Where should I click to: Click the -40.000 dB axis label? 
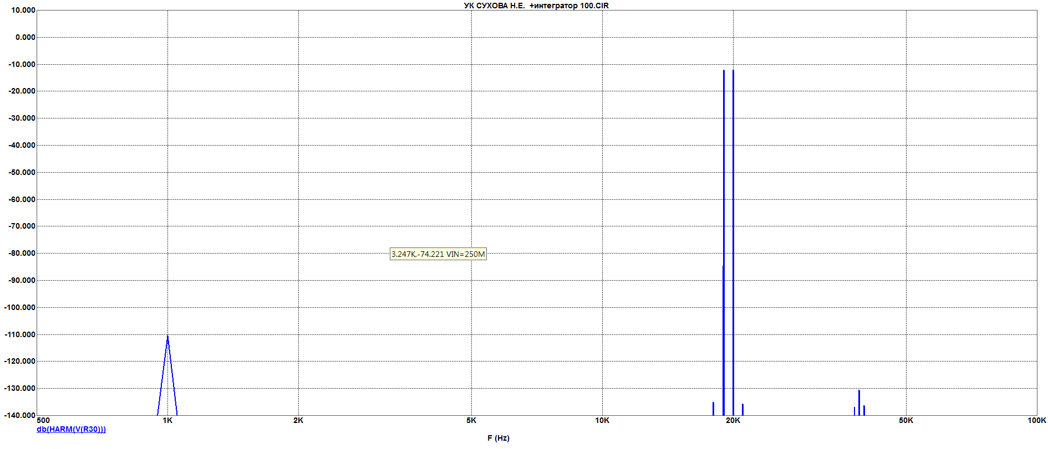pos(22,145)
